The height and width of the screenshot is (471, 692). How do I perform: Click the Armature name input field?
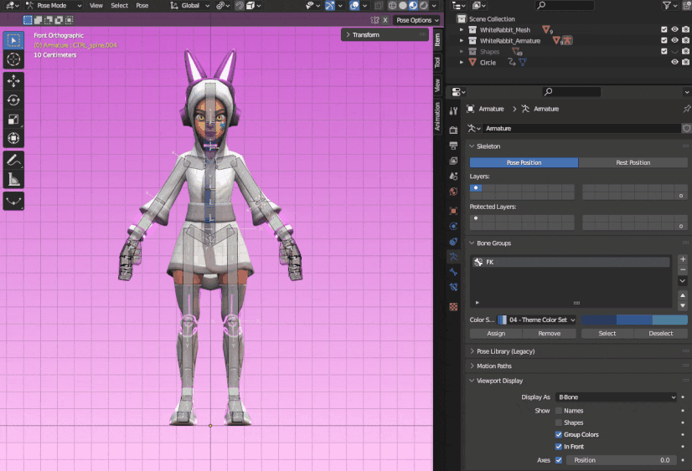tap(581, 128)
